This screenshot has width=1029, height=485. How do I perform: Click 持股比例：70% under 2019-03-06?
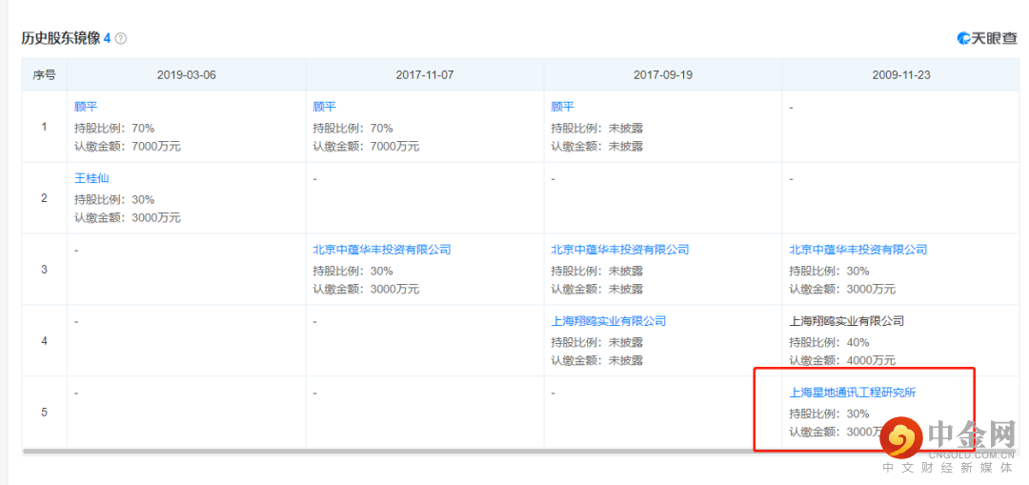[114, 128]
